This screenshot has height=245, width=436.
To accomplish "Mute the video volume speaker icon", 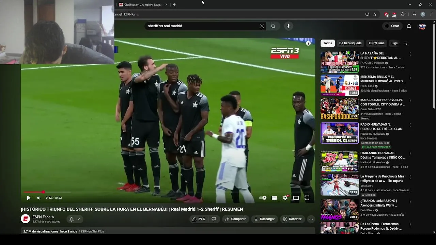I will (x=39, y=198).
